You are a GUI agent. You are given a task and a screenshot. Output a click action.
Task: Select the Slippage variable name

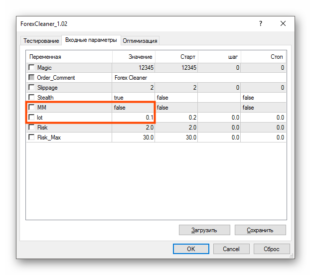coord(47,88)
